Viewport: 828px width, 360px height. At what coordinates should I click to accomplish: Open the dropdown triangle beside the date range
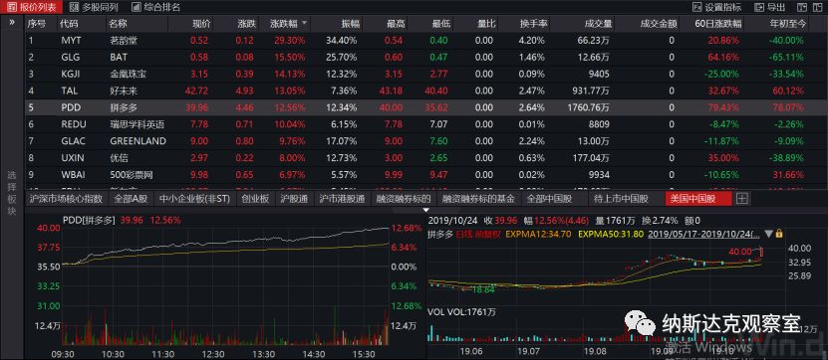tap(768, 234)
